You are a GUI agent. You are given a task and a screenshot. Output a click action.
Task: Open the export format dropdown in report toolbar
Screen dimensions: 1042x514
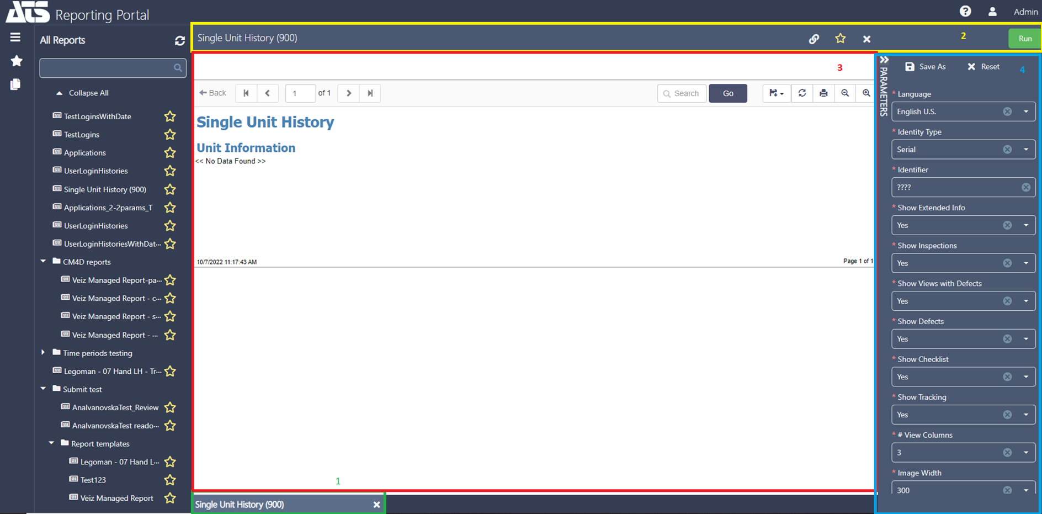point(776,93)
